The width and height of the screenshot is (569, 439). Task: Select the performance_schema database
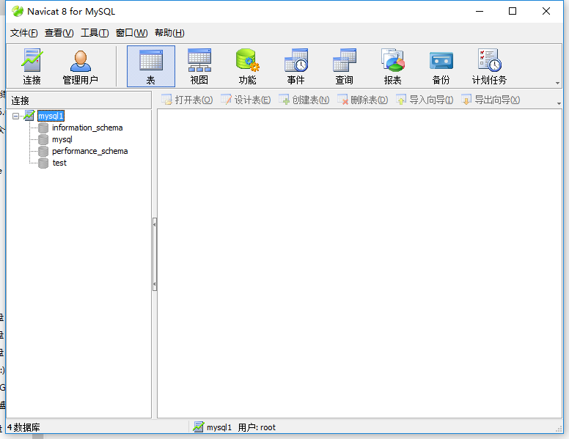click(89, 151)
